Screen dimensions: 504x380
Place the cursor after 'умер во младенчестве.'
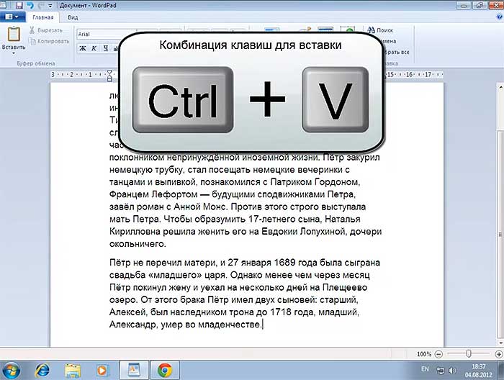pos(263,325)
